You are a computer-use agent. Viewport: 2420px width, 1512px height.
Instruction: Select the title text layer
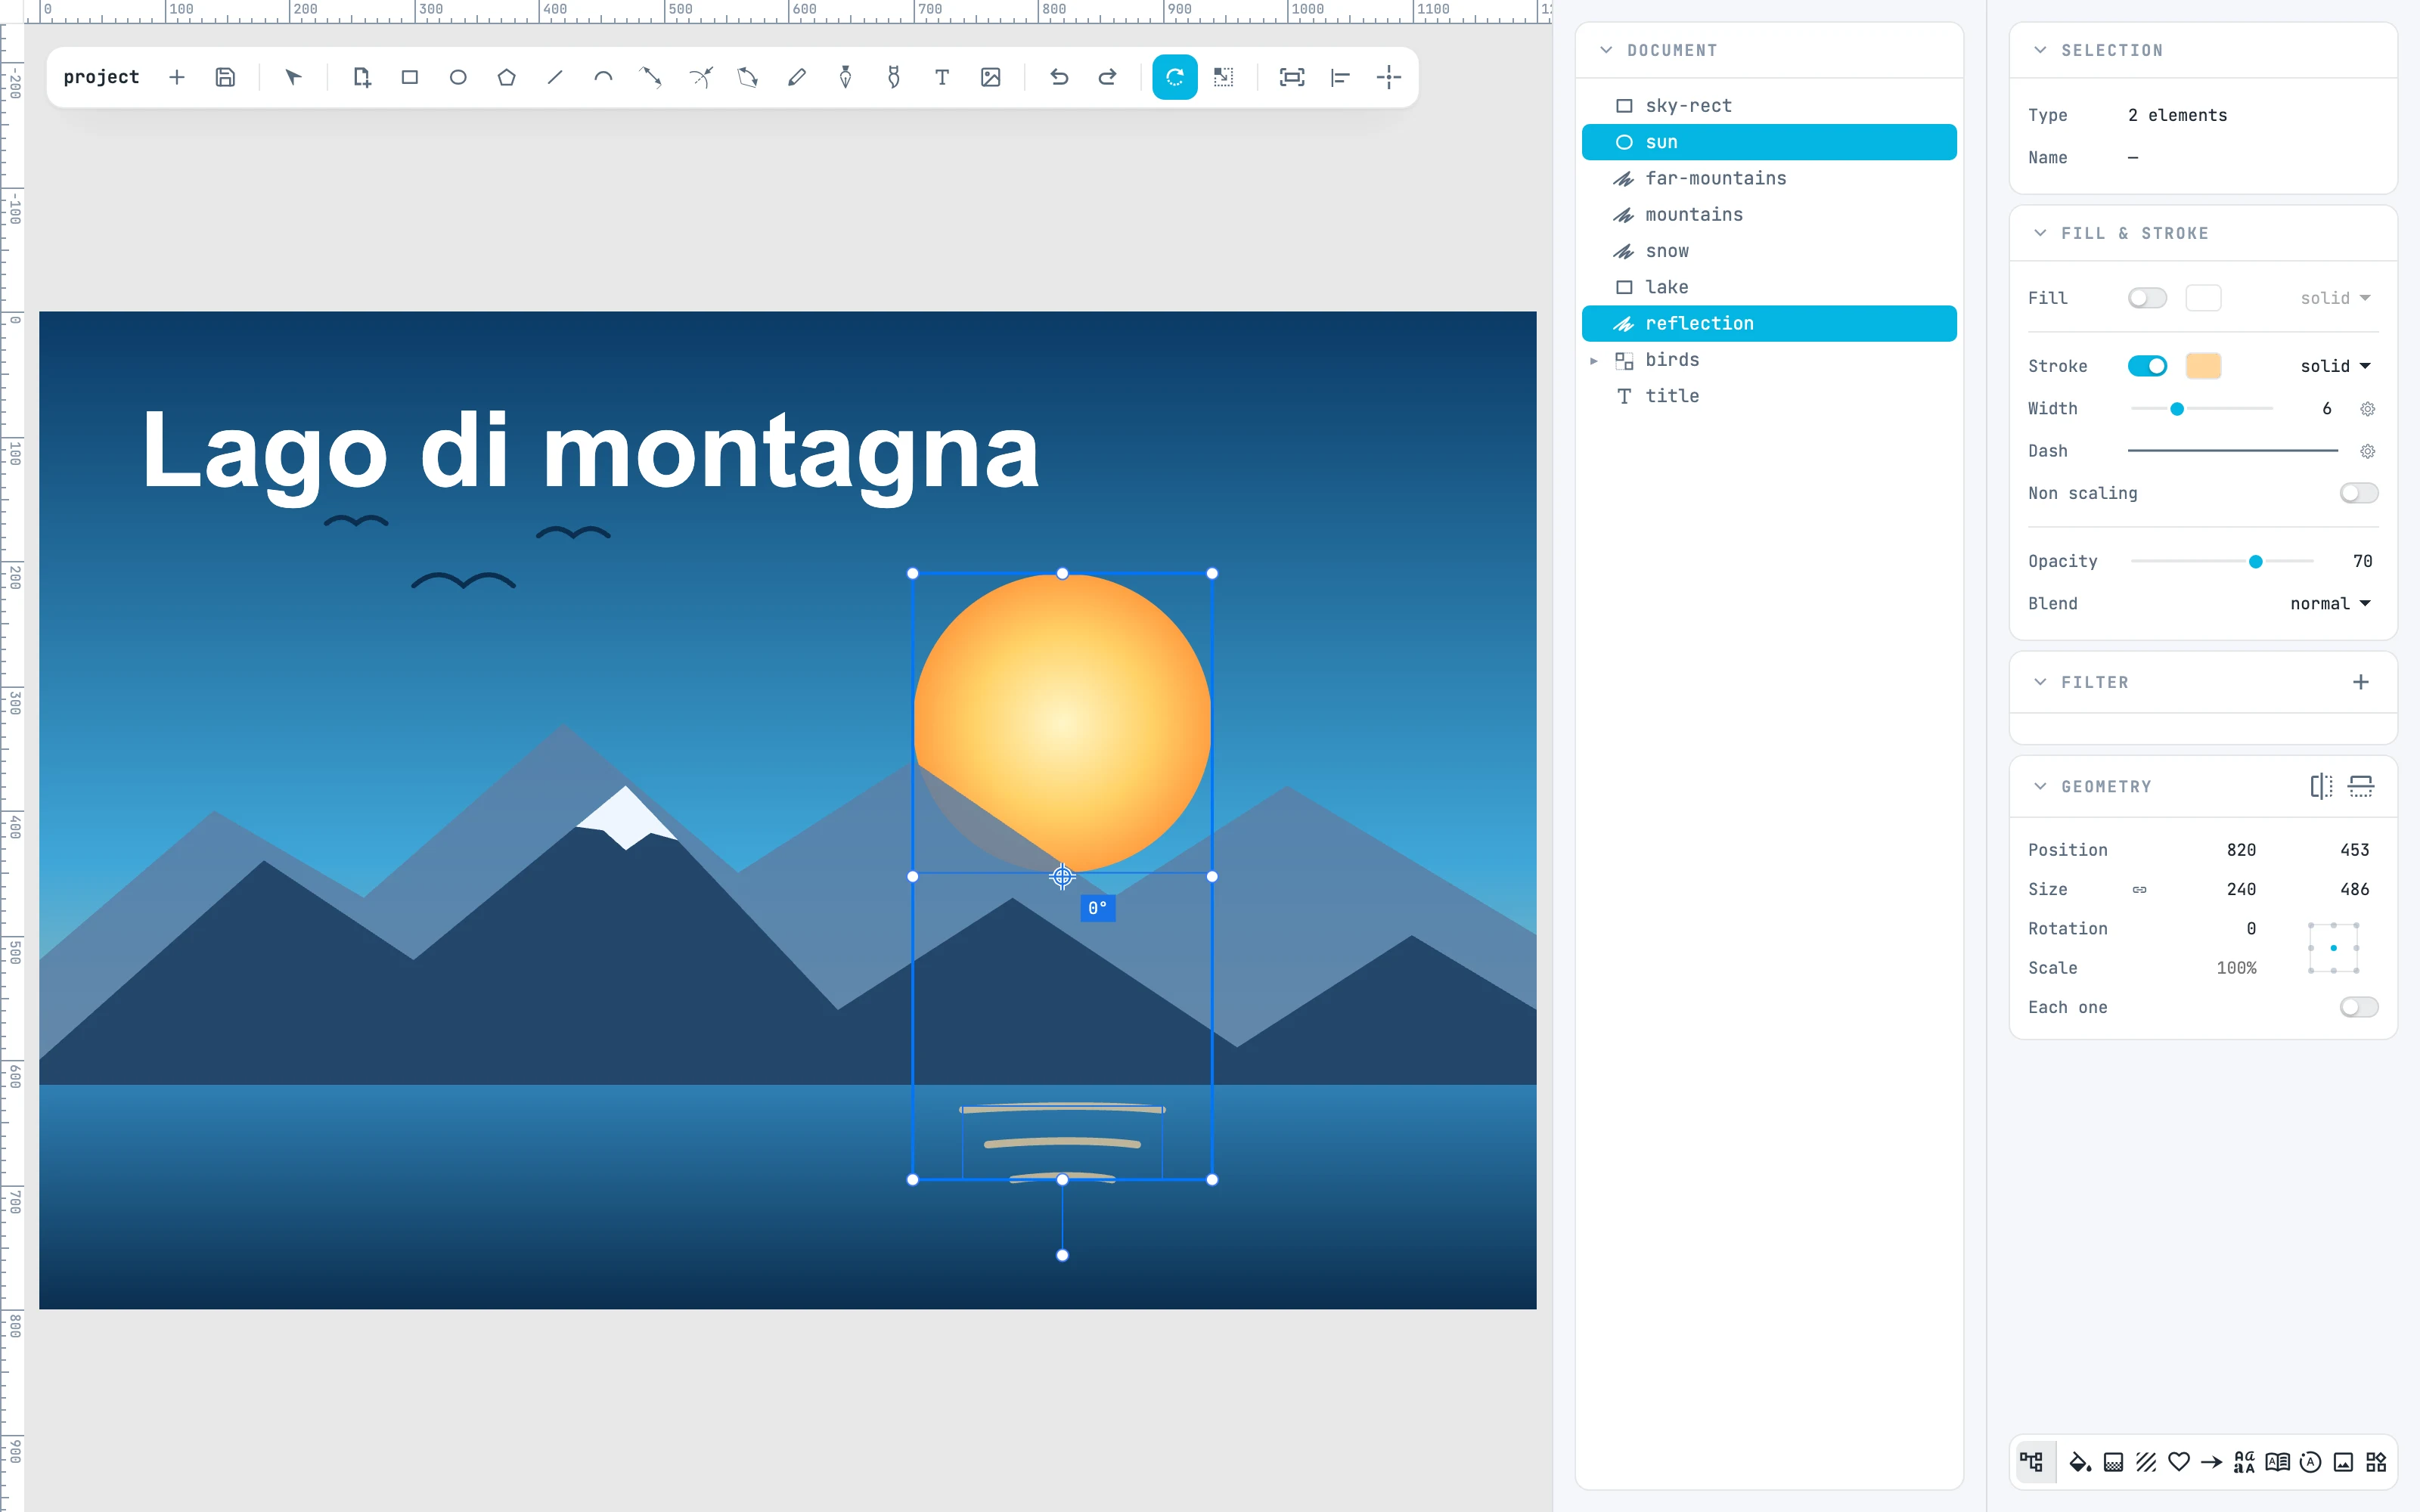1769,396
